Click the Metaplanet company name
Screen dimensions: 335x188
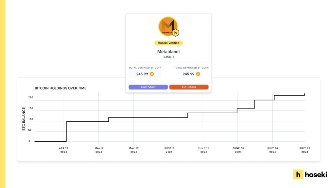pyautogui.click(x=169, y=51)
